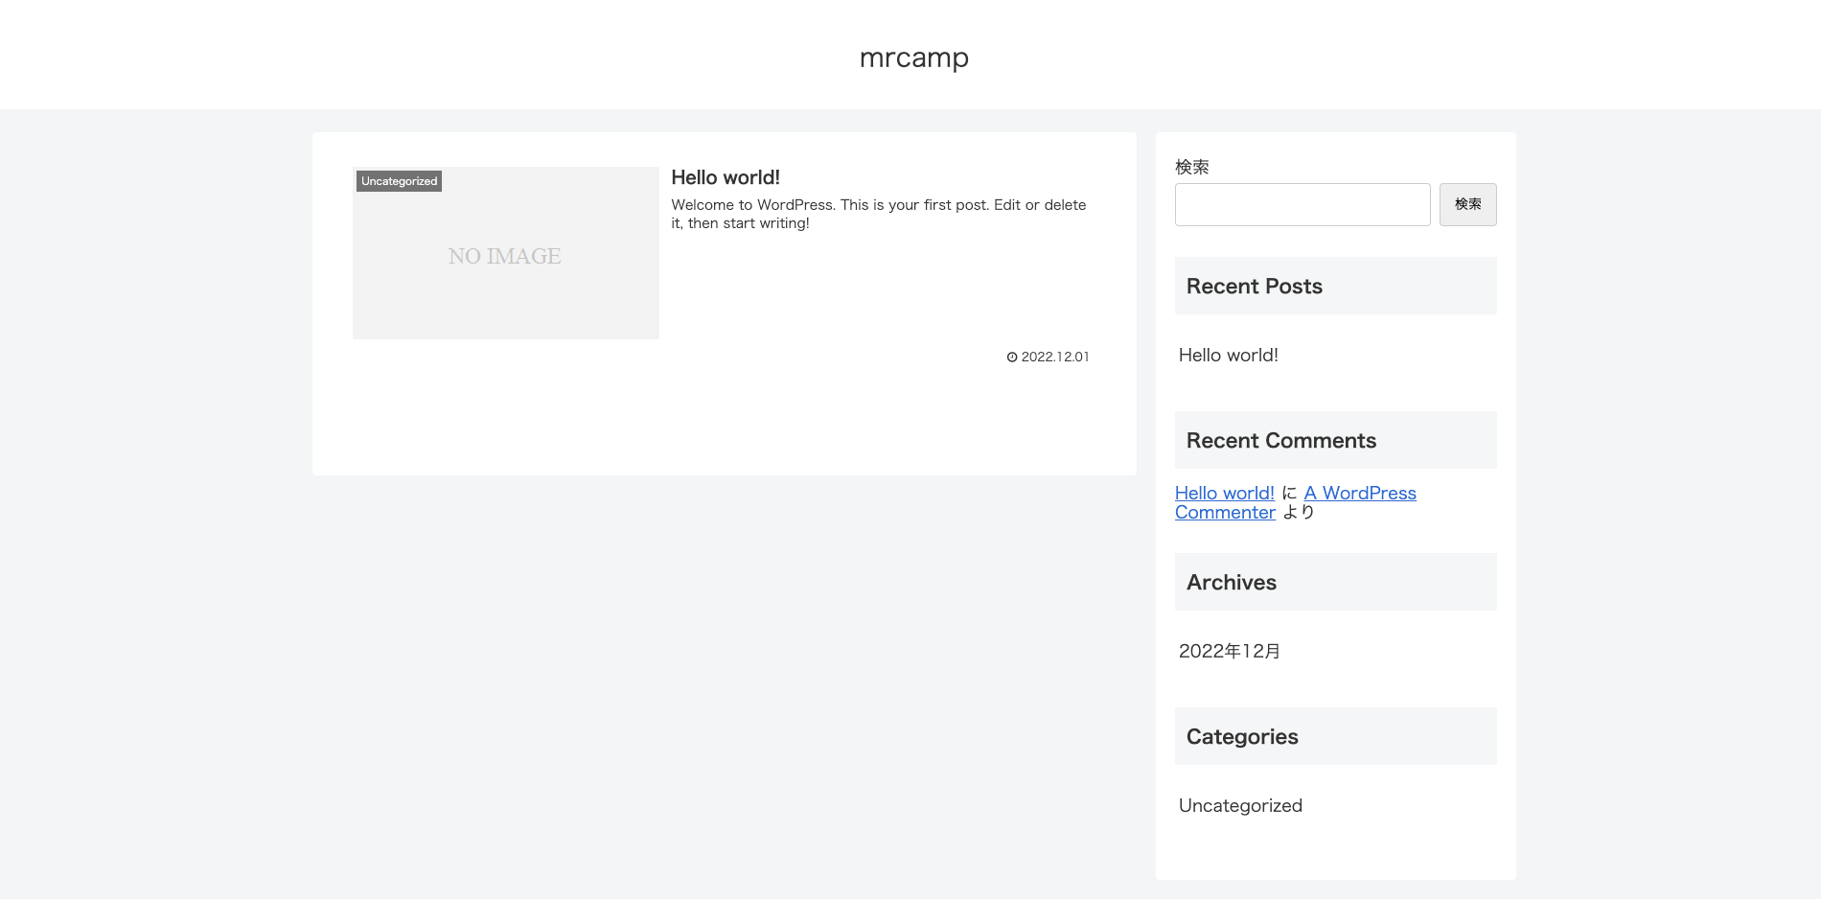
Task: Click the post date 2022.12.01
Action: click(x=1054, y=357)
